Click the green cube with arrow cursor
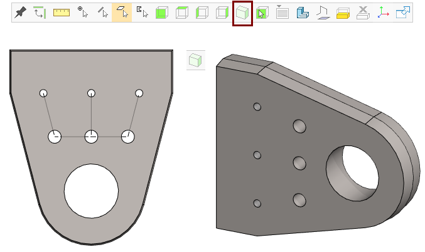Image resolution: width=425 pixels, height=252 pixels. [x=262, y=13]
